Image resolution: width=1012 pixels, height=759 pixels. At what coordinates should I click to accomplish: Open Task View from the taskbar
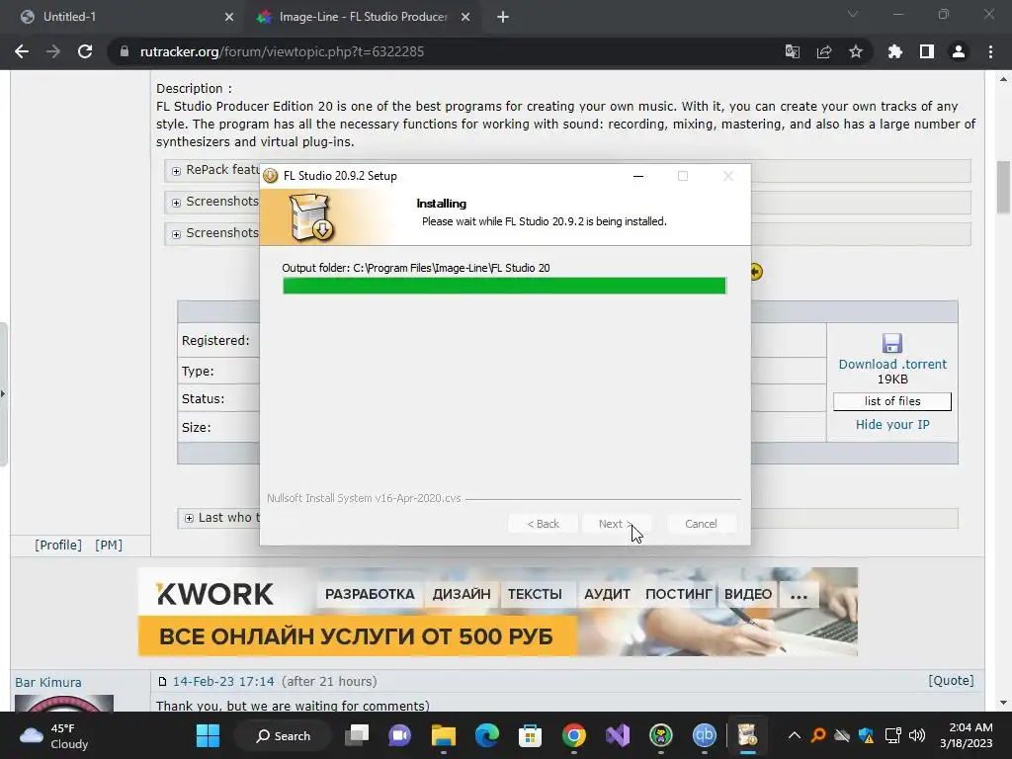point(356,735)
